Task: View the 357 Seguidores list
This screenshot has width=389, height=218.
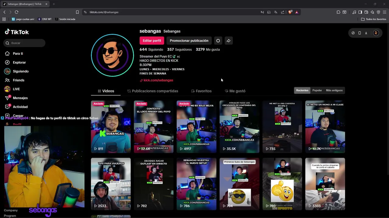Action: pos(179,49)
